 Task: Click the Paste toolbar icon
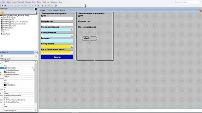click(15, 6)
